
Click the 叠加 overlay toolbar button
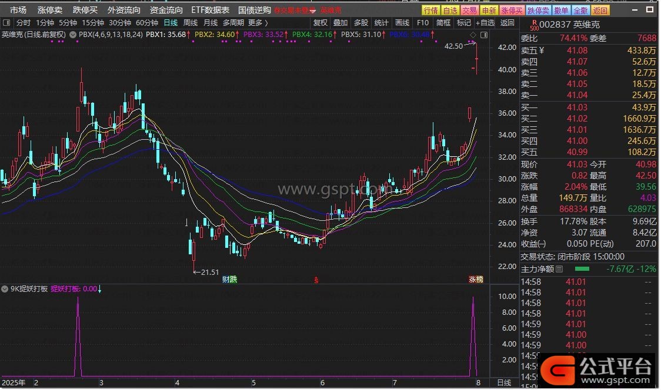coord(340,23)
